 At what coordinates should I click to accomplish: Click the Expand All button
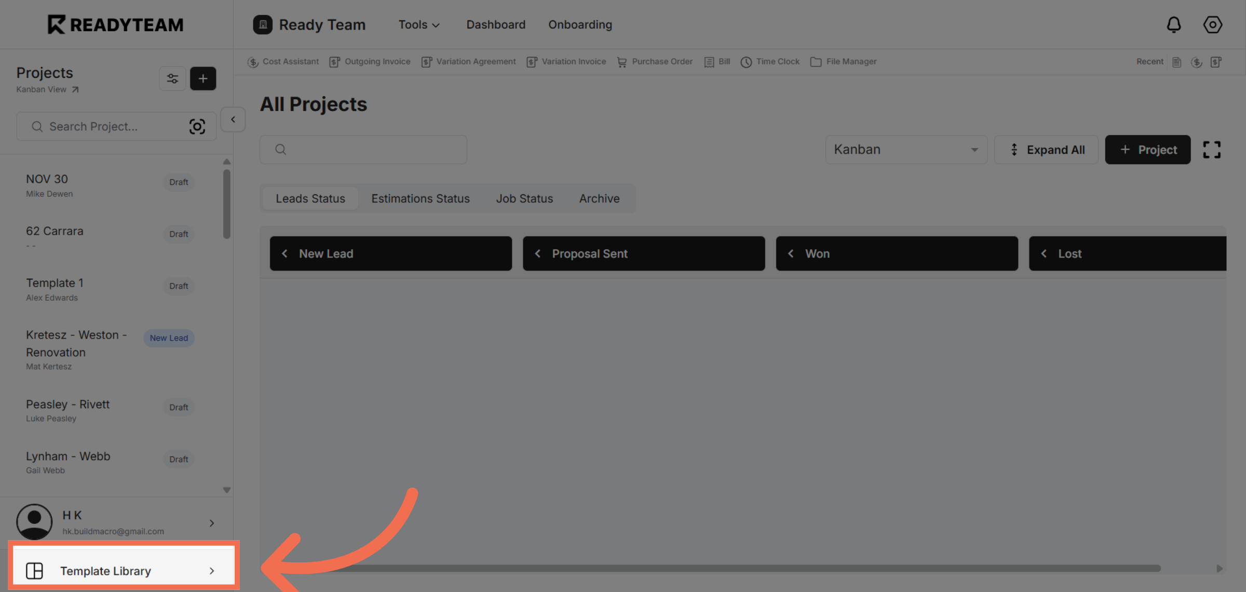[x=1046, y=150]
